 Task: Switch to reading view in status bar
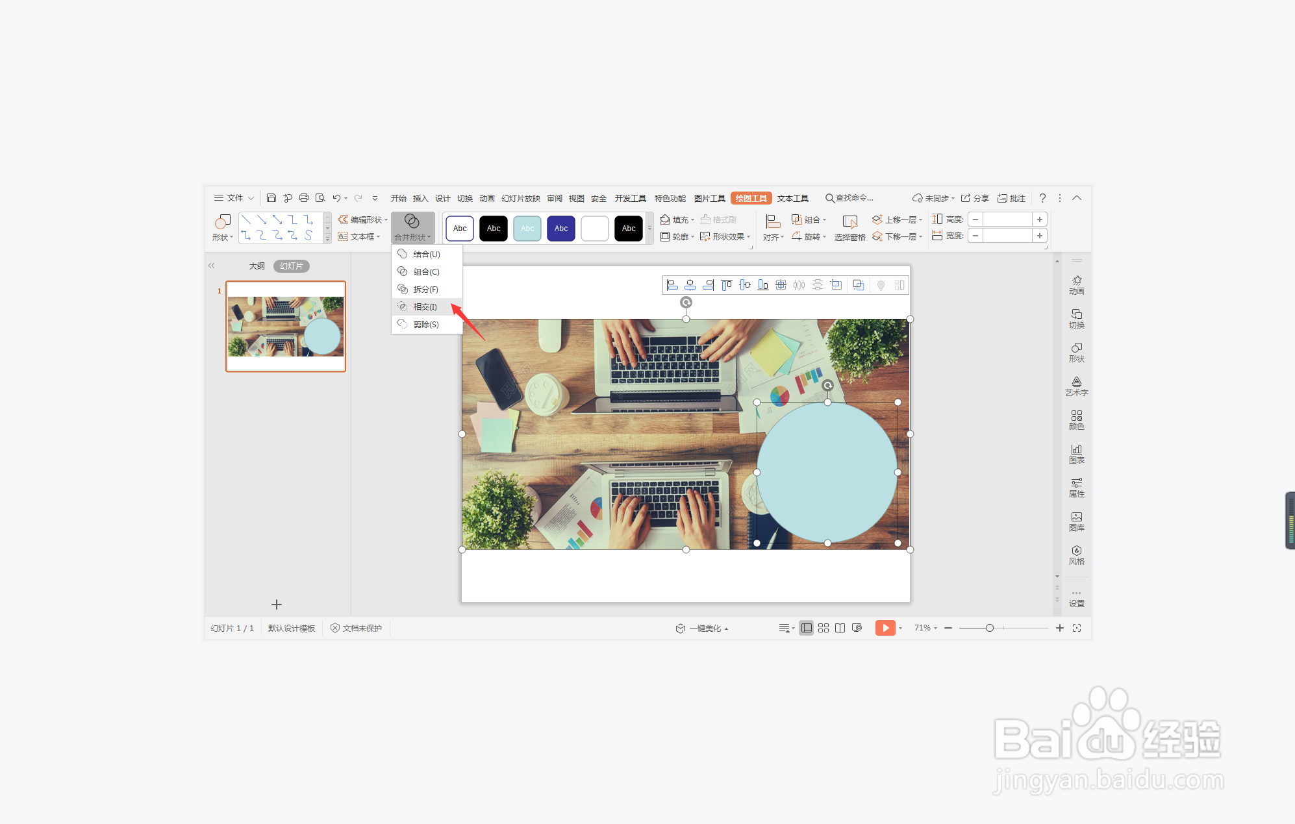840,628
